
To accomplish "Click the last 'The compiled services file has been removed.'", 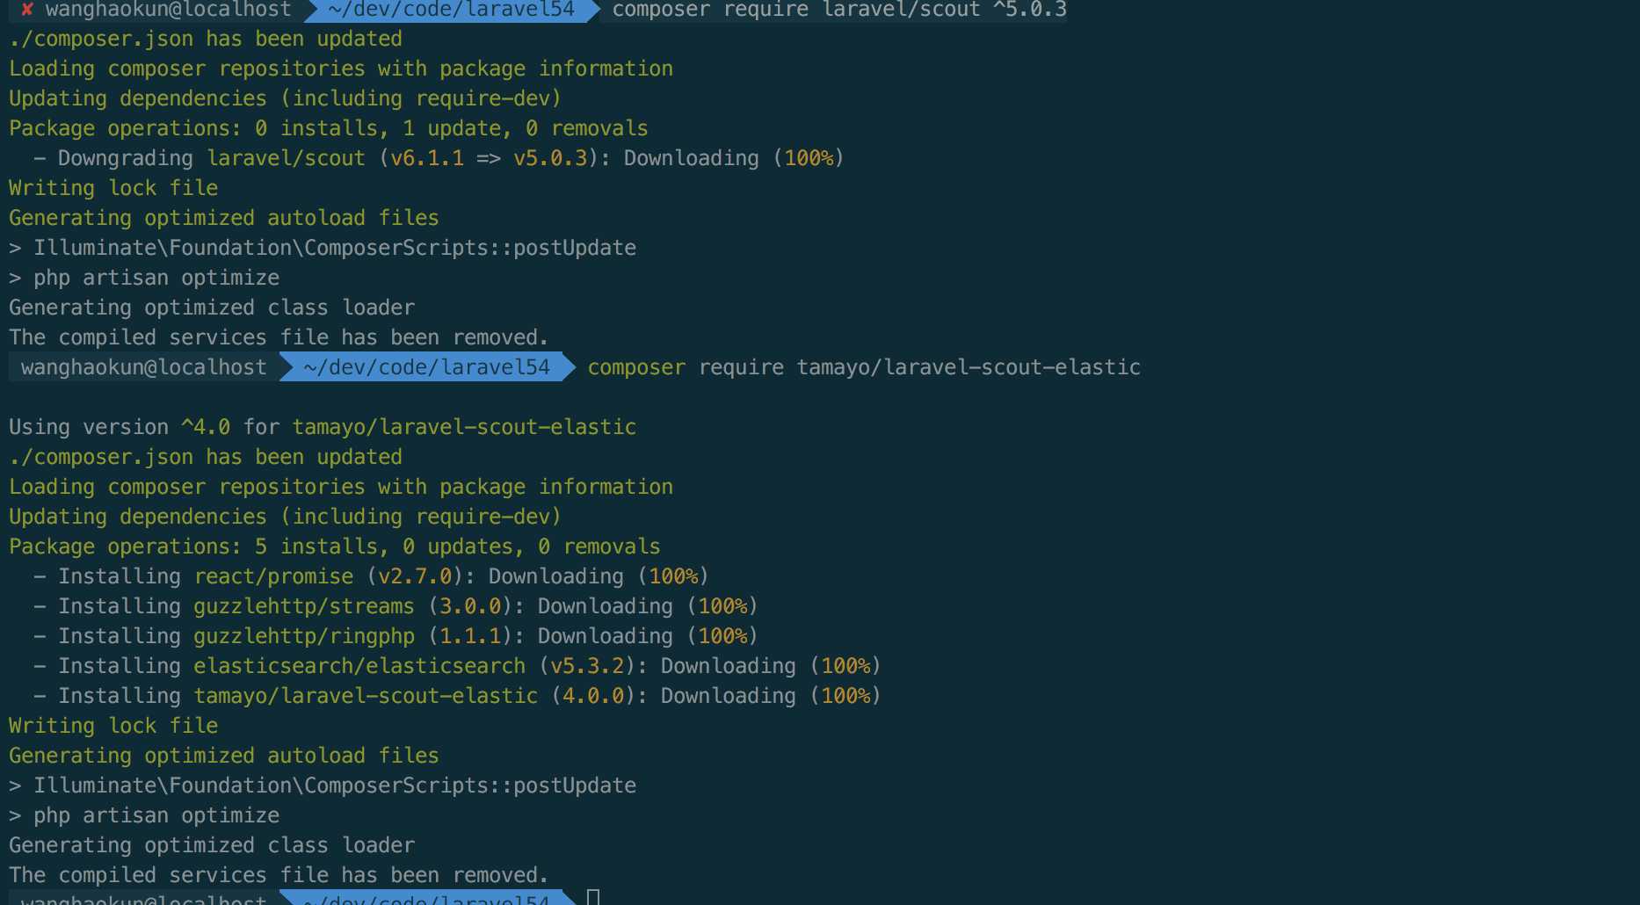I will (x=279, y=875).
